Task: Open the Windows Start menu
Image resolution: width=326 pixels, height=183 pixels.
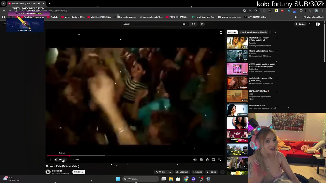Action: pyautogui.click(x=118, y=179)
